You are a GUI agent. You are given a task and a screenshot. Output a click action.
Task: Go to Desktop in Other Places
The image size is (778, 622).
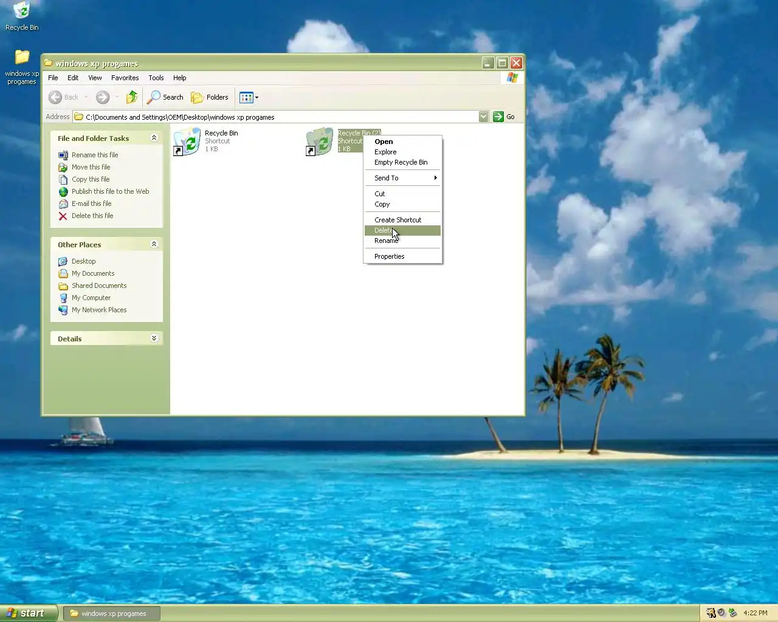[x=83, y=261]
